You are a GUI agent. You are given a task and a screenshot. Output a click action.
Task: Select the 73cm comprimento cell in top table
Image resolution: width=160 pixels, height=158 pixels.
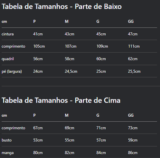click(x=133, y=128)
